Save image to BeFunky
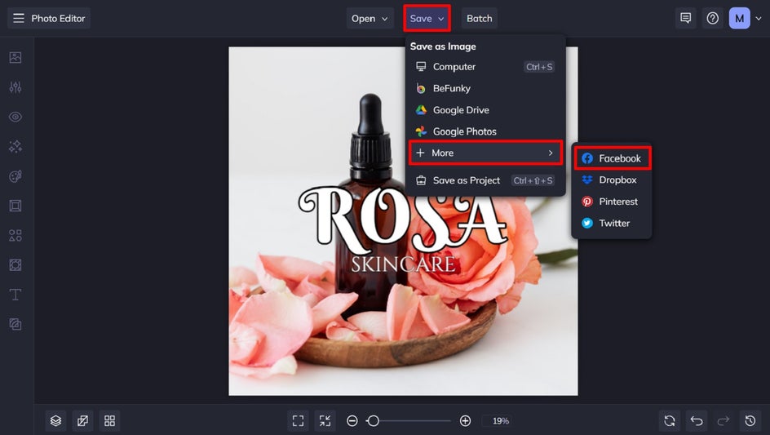Image resolution: width=770 pixels, height=435 pixels. pos(485,88)
